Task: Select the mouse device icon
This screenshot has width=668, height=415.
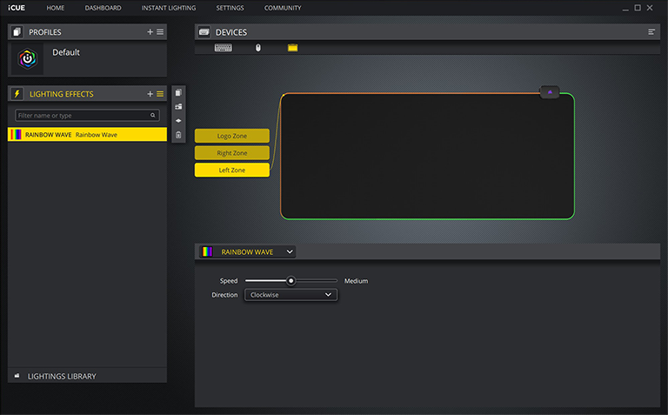Action: click(x=257, y=48)
